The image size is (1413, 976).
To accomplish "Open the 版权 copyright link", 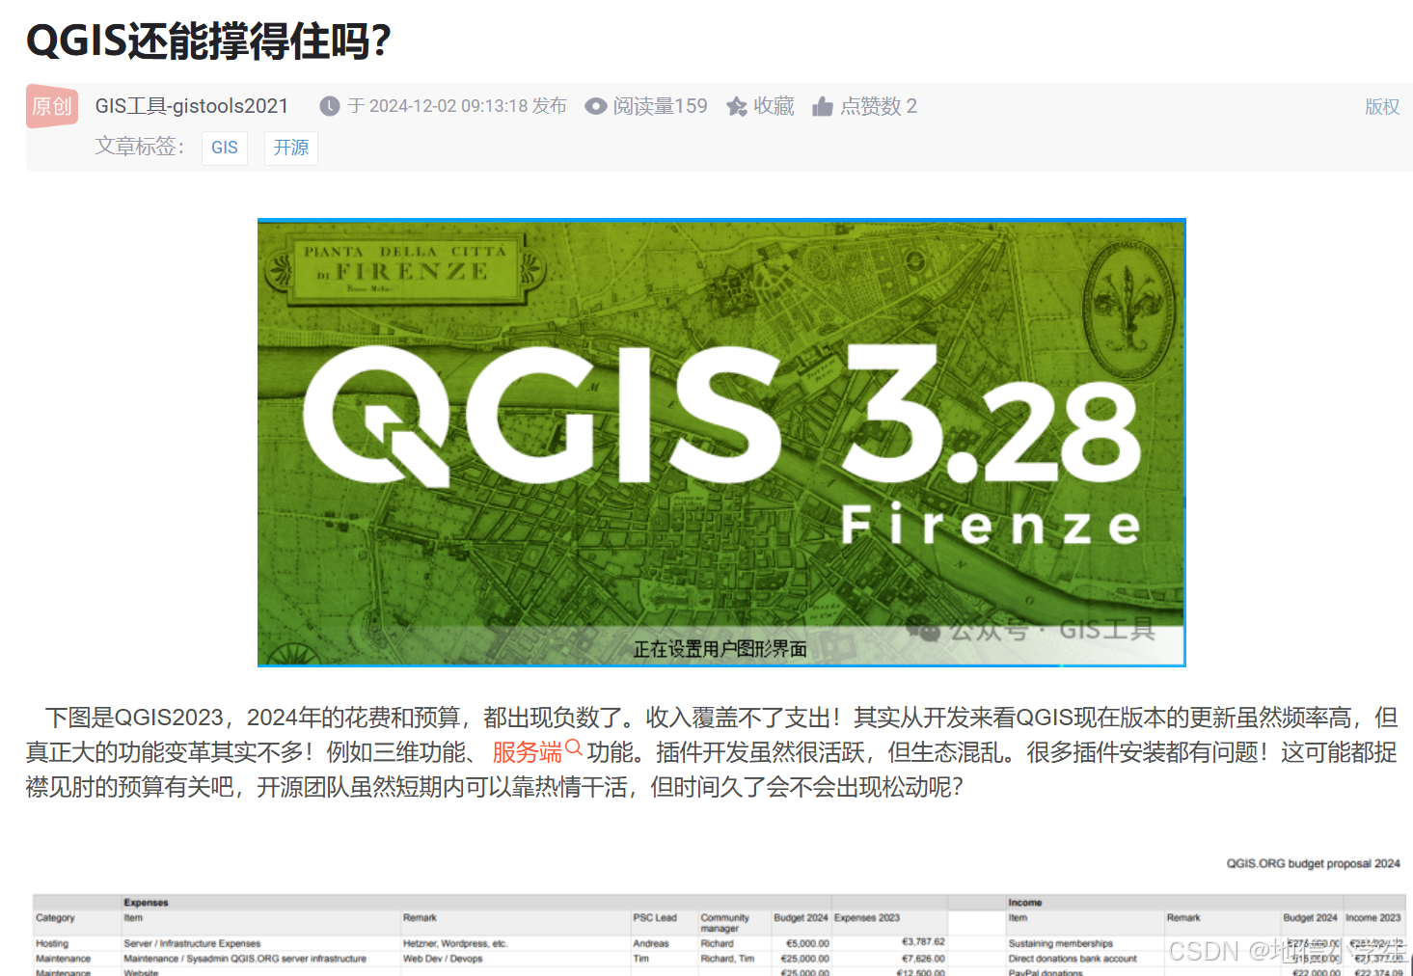I will [x=1382, y=107].
